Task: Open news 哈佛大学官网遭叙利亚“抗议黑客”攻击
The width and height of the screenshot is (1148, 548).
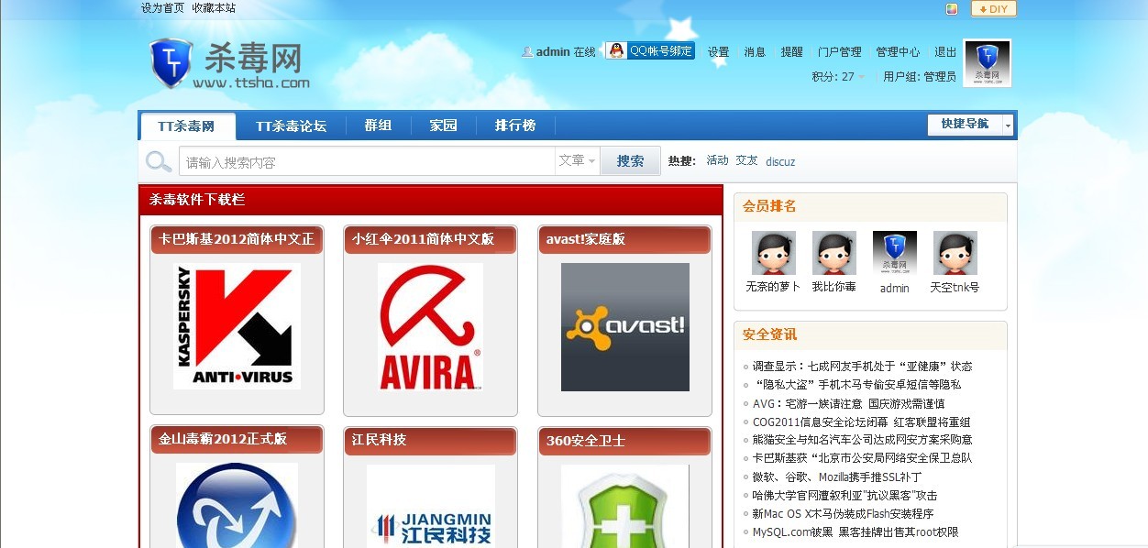Action: [844, 495]
